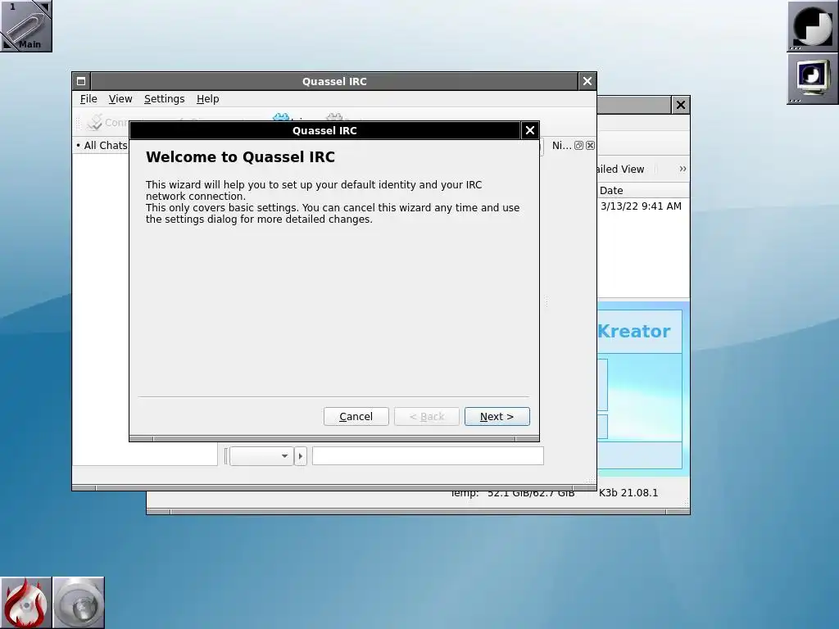Click K3b 21.08.1 version in status bar
This screenshot has width=839, height=629.
click(x=628, y=492)
